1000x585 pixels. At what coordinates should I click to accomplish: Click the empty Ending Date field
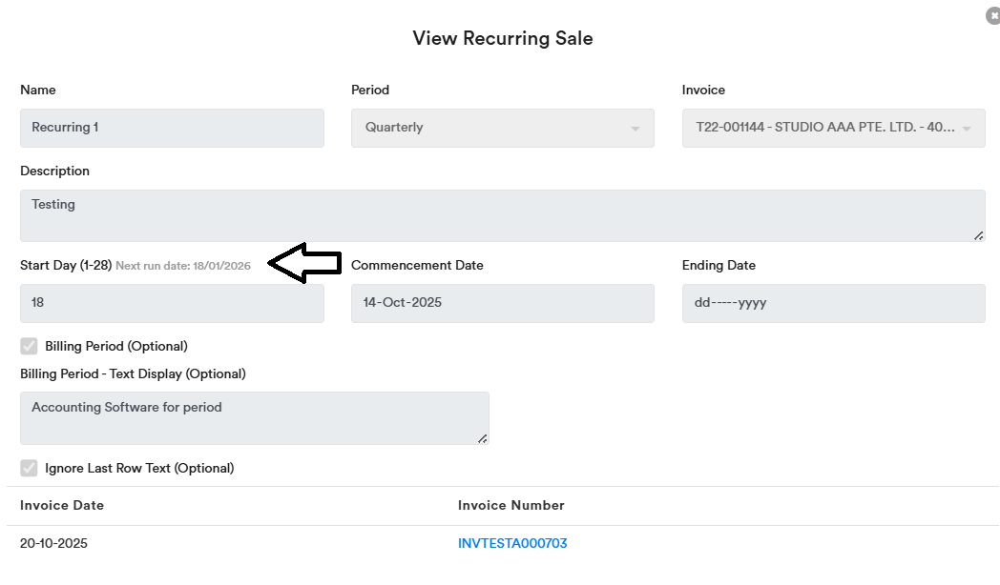833,303
